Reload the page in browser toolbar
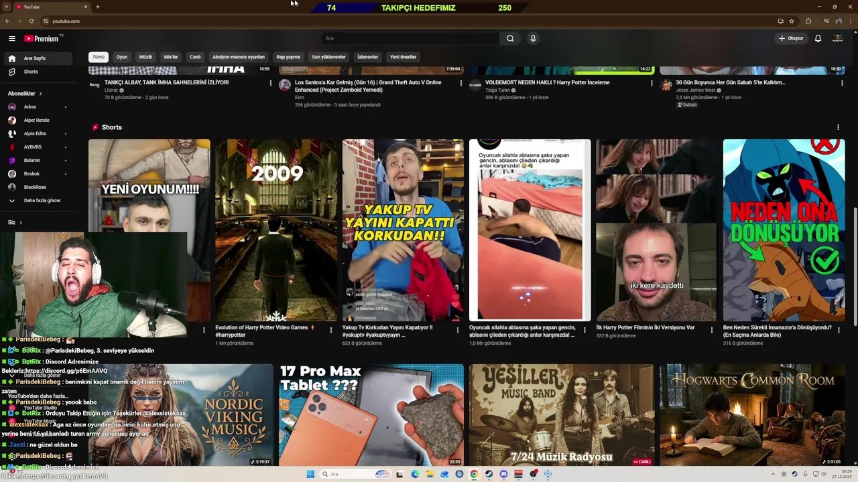858x482 pixels. pos(31,21)
